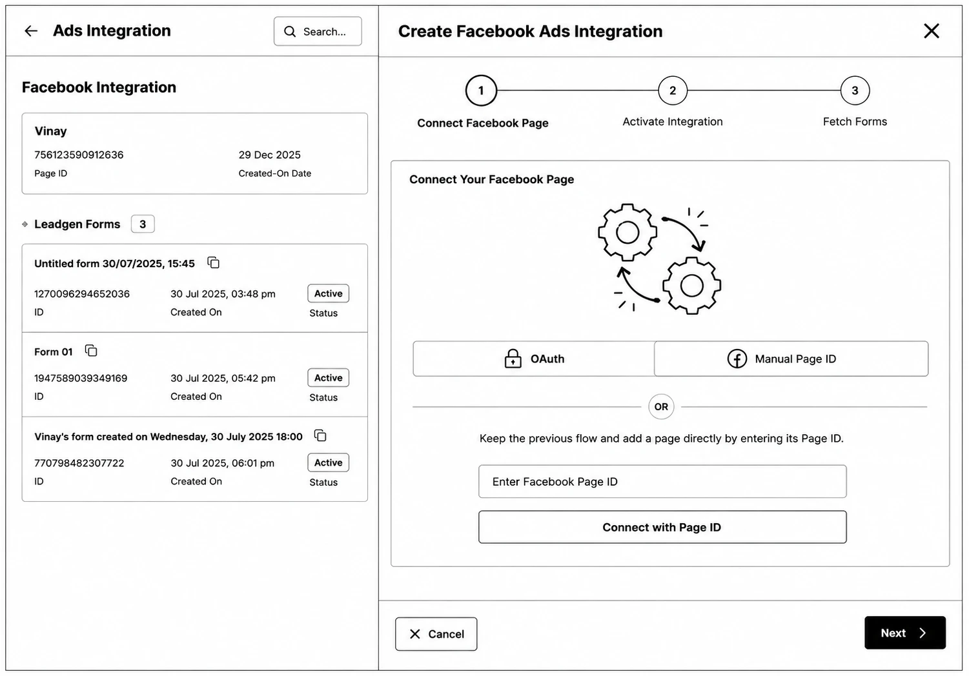Click the 'Vinay' page name
Viewport: 969px width, 676px height.
(x=51, y=131)
